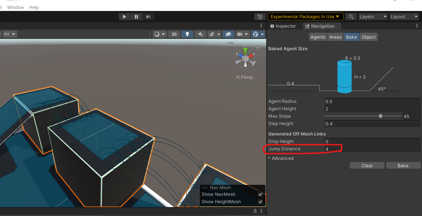Open the Undo History clock icon
Viewport: 422px width, 216px height.
[x=260, y=17]
